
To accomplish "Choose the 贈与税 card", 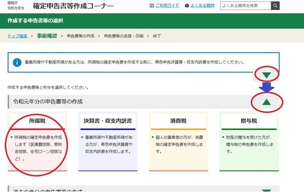I will [249, 141].
